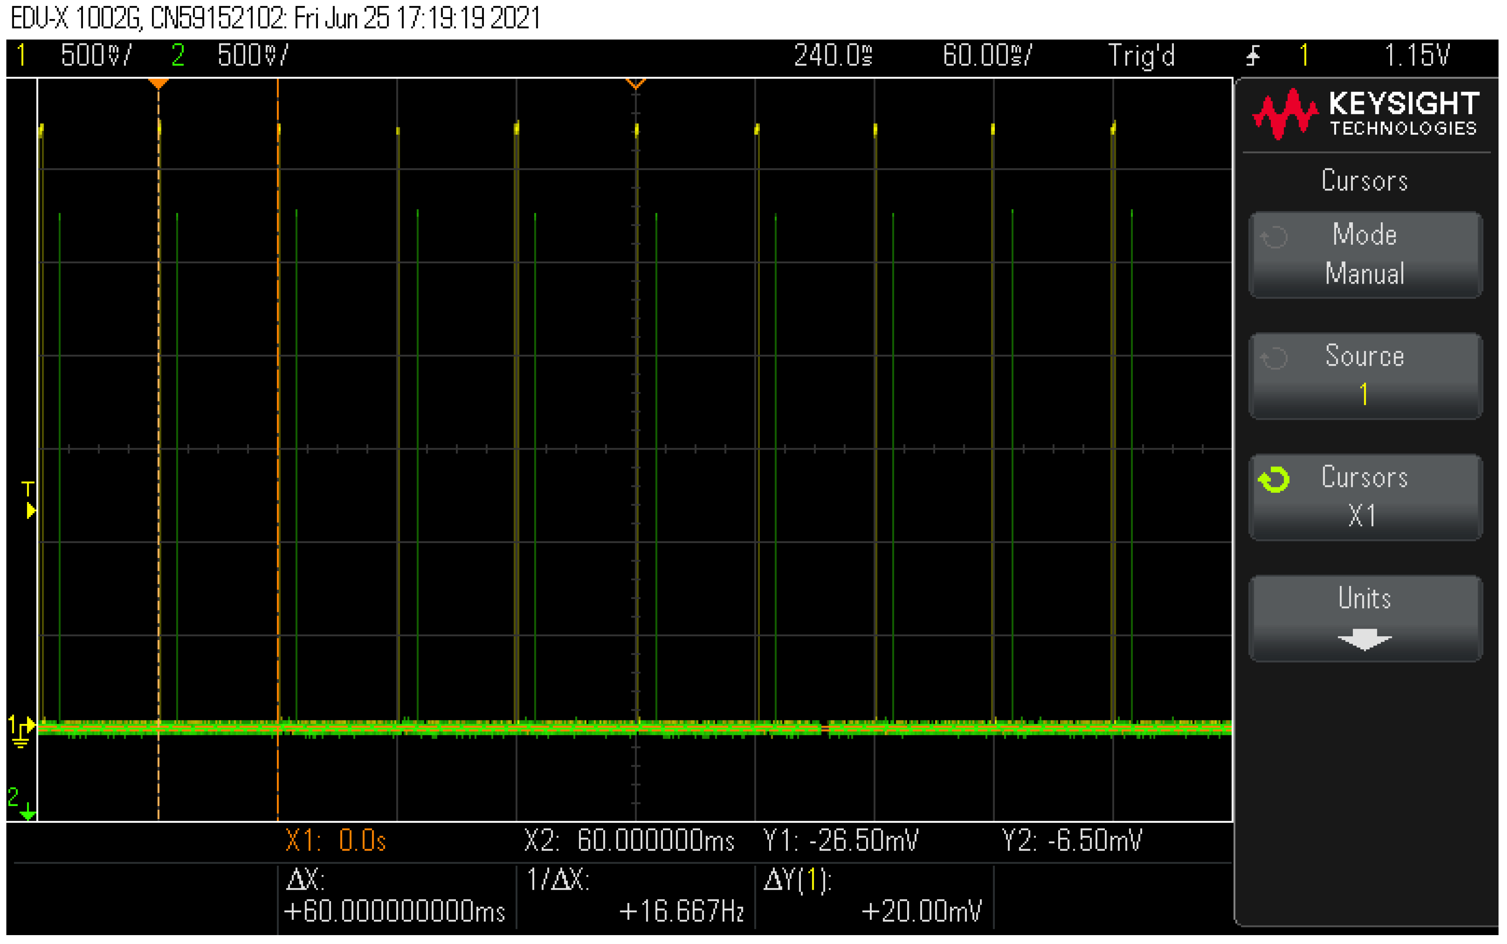Click the Cursors panel title
Image resolution: width=1507 pixels, height=944 pixels.
(1365, 181)
